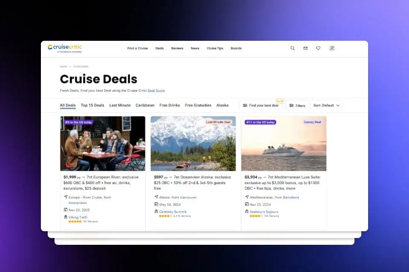Click the Nov 23, 2024 date text
Screen dimensions: 409x272
(260, 204)
